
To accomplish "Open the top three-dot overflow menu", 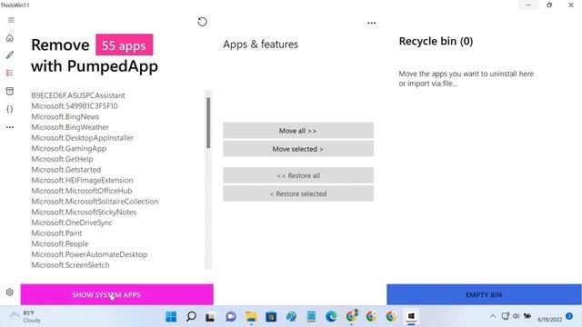I will tap(372, 23).
